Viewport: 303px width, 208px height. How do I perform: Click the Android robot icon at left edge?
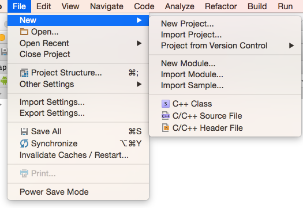4,80
